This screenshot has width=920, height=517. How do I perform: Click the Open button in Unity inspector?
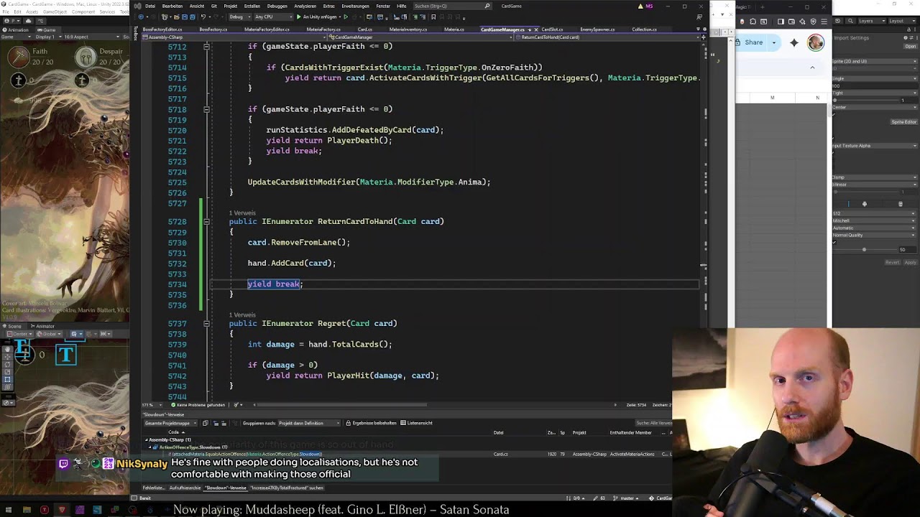[x=910, y=46]
